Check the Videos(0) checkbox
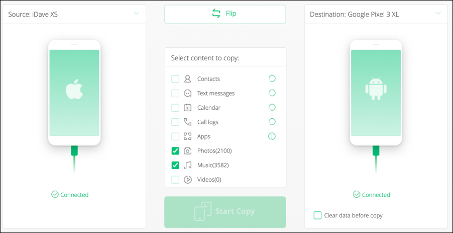Screen dimensions: 453x233 point(175,180)
